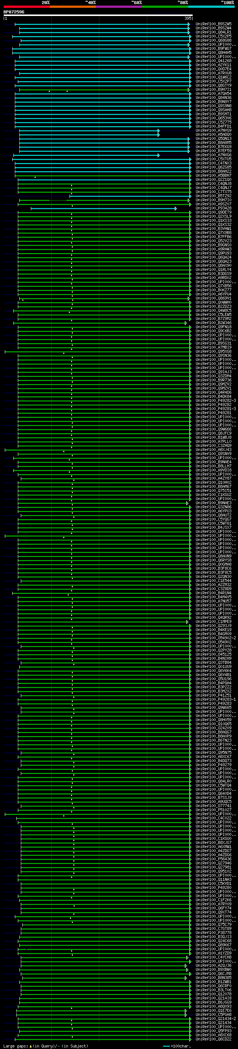Click hit label UniRef100_Q1W6C2
The width and height of the screenshot is (238, 1049).
(213, 77)
